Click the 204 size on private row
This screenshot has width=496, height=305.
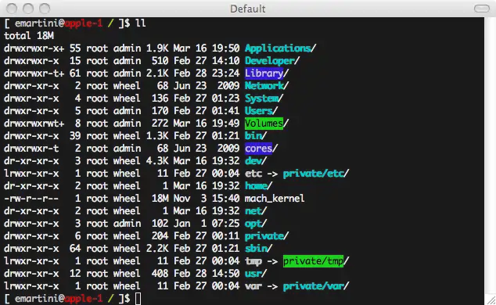[x=160, y=236]
